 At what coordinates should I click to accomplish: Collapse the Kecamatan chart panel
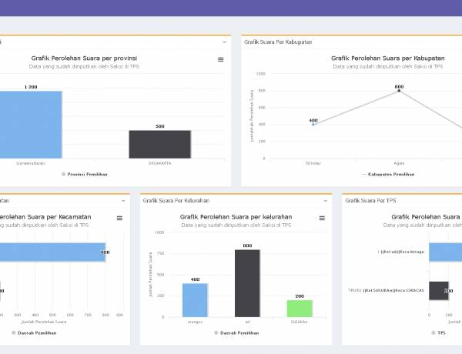coord(123,200)
